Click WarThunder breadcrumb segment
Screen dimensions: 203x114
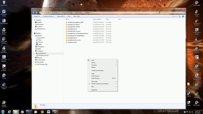(78, 13)
